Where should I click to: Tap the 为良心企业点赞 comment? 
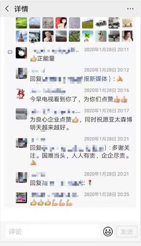point(81,123)
